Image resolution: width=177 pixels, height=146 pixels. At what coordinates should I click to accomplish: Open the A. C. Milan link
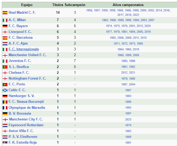17,20
